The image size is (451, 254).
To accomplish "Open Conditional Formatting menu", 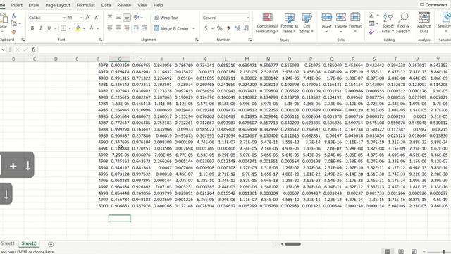I will tap(267, 23).
